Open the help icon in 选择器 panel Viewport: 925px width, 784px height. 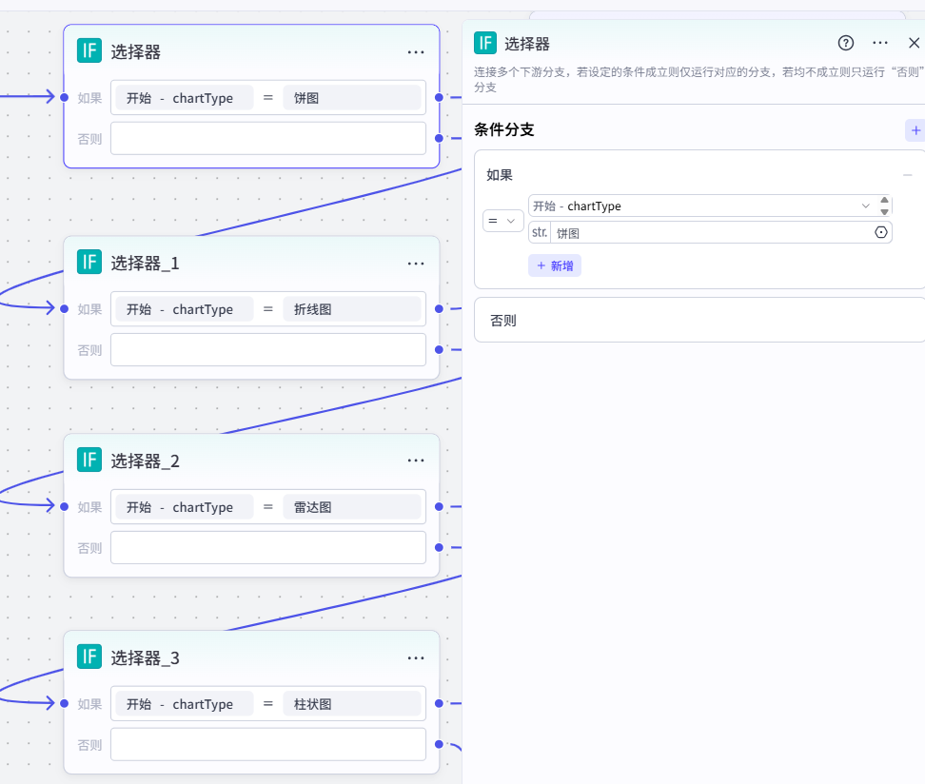tap(845, 43)
